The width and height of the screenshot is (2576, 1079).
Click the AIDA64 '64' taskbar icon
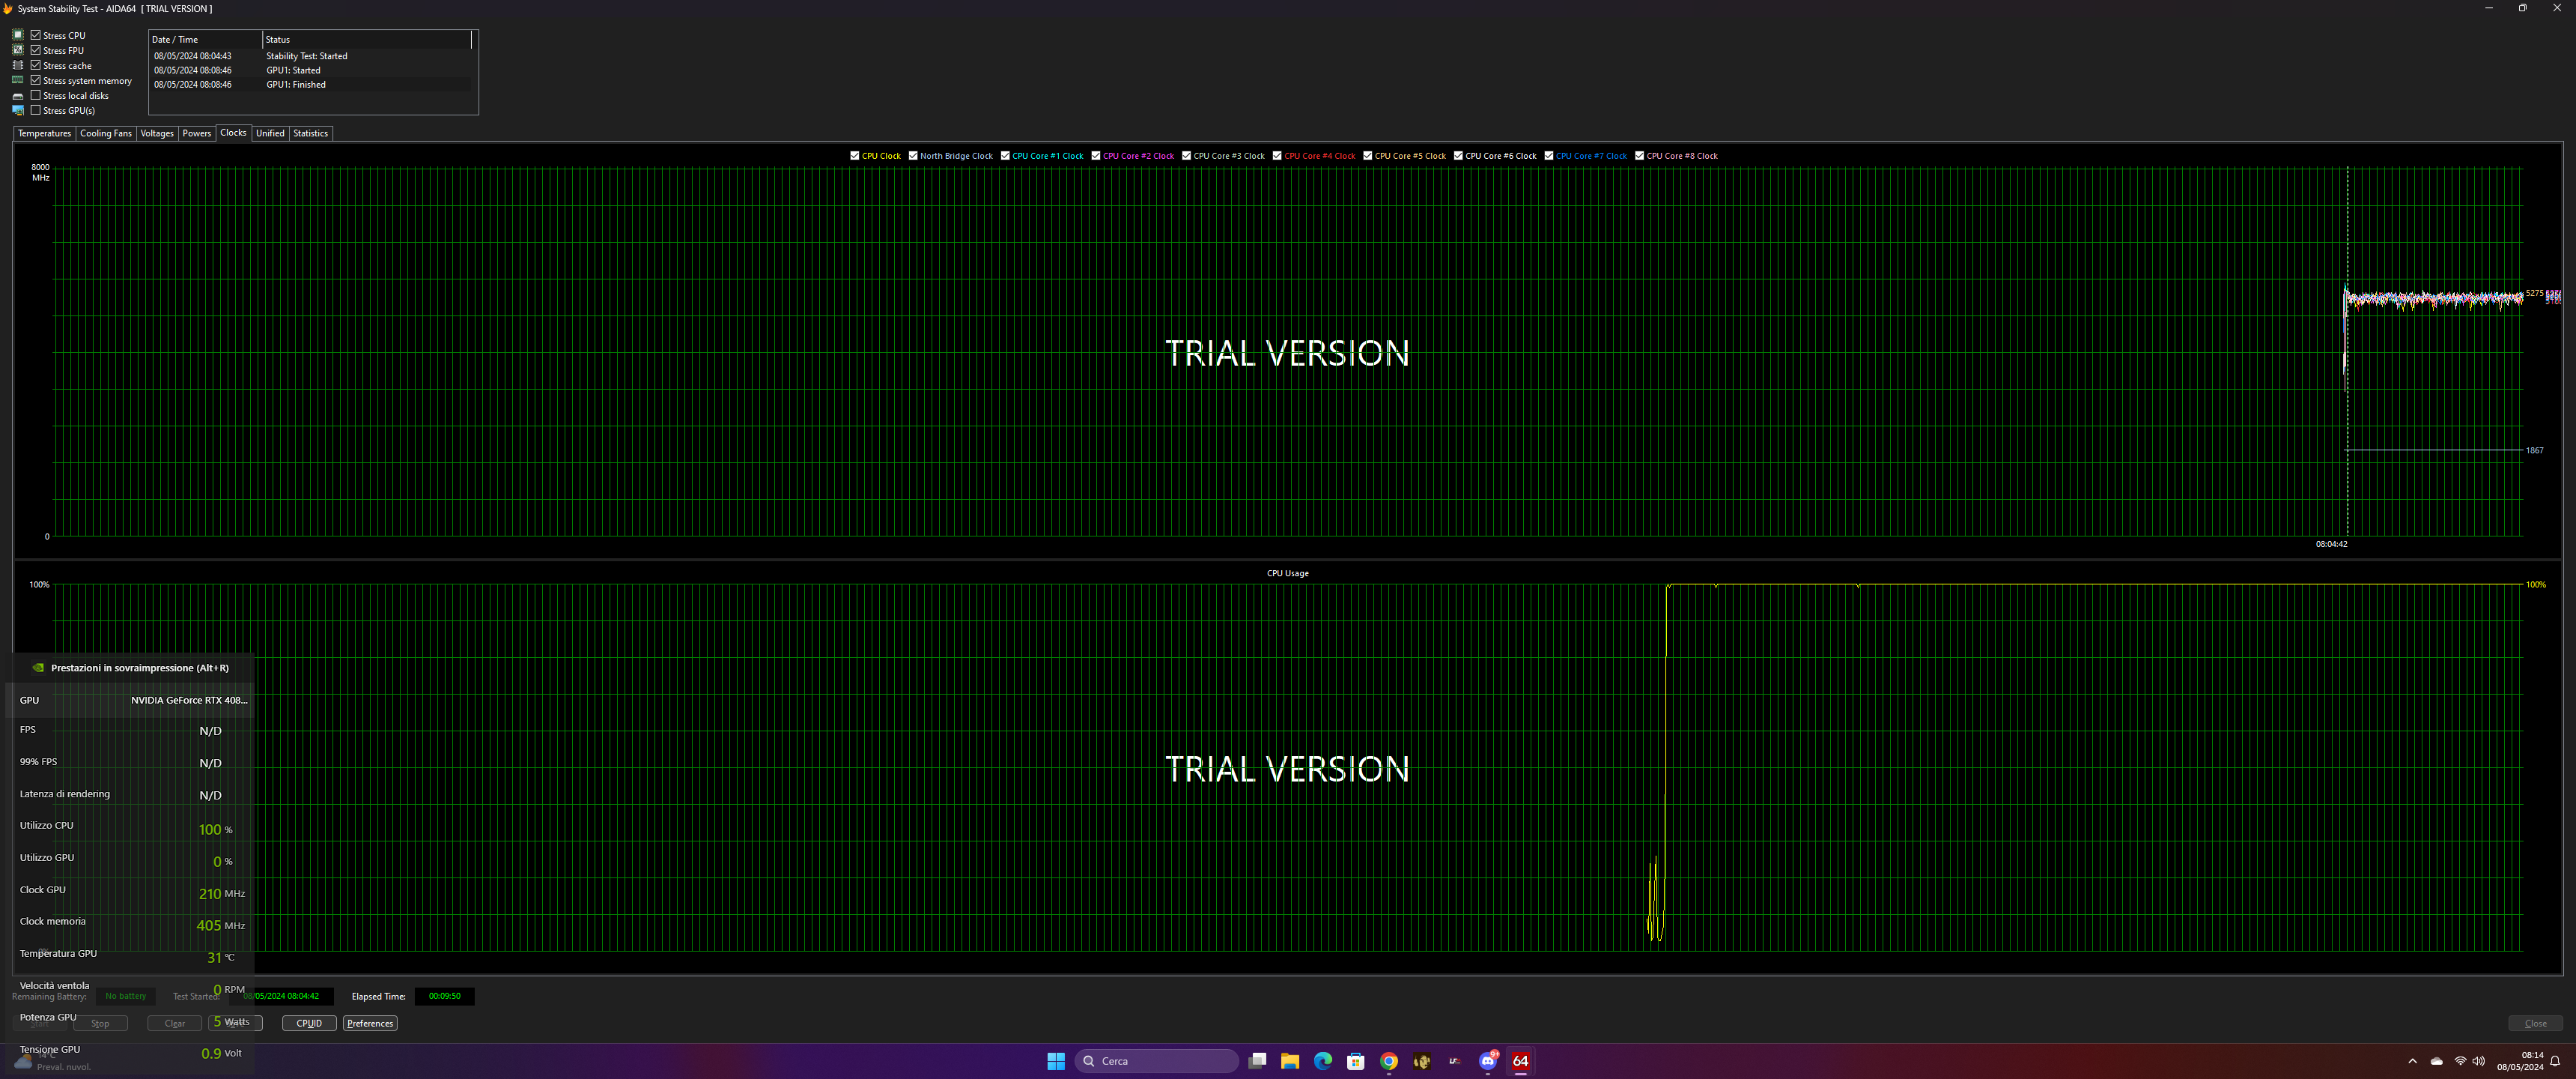pyautogui.click(x=1521, y=1061)
